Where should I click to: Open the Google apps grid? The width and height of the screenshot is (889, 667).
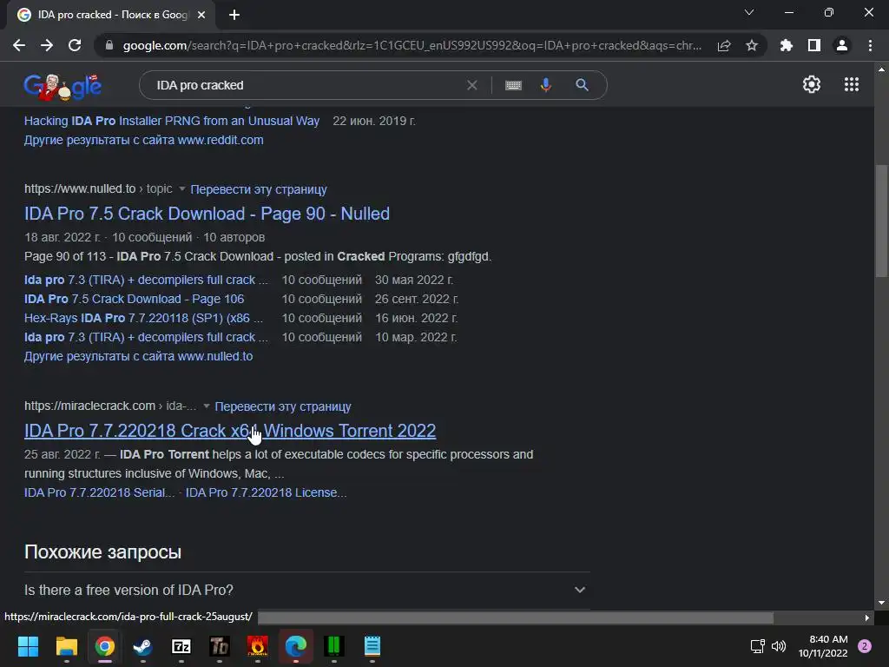pos(852,84)
